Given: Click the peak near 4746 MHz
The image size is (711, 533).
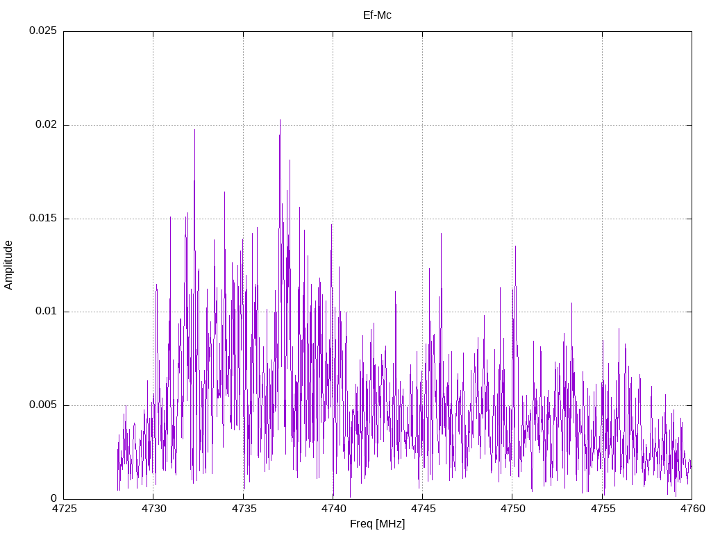Looking at the screenshot, I should coord(441,235).
